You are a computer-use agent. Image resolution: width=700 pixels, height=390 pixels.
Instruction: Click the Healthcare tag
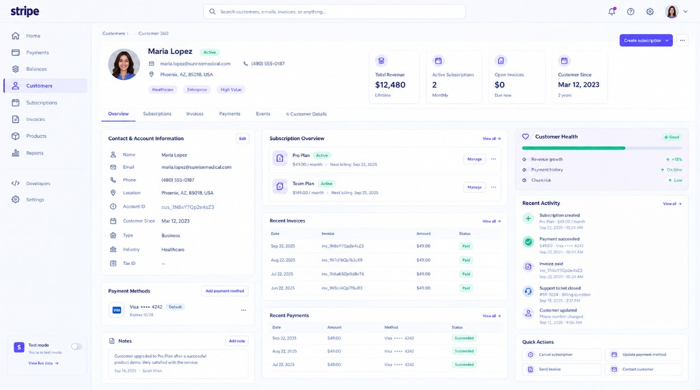click(163, 89)
